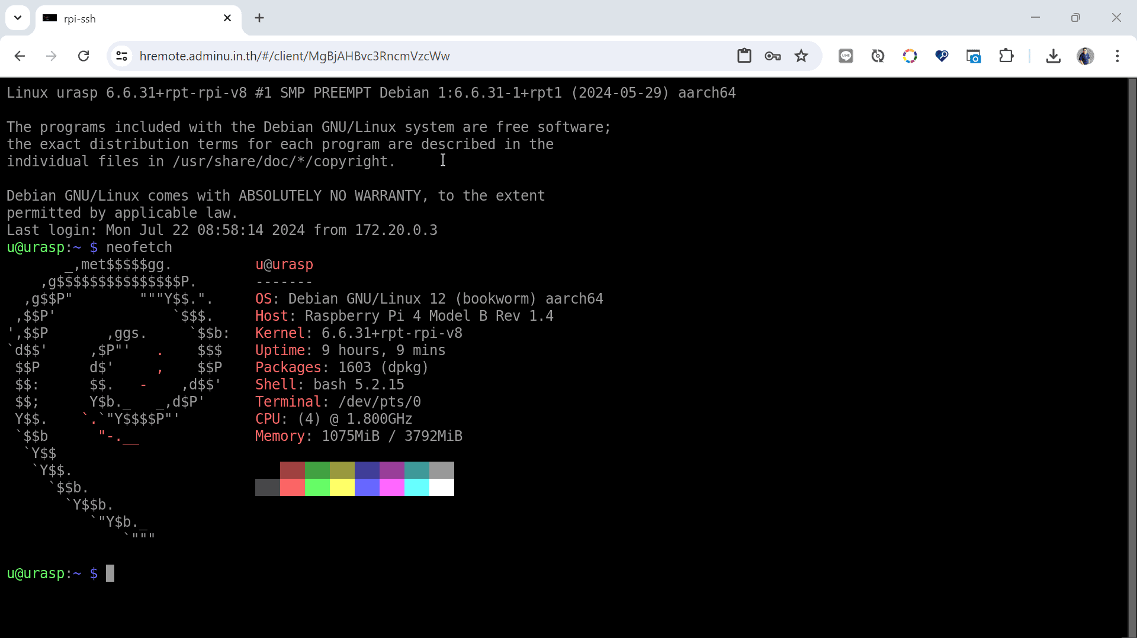Click the browser profile avatar
Screen dimensions: 1137x638
pyautogui.click(x=1086, y=56)
